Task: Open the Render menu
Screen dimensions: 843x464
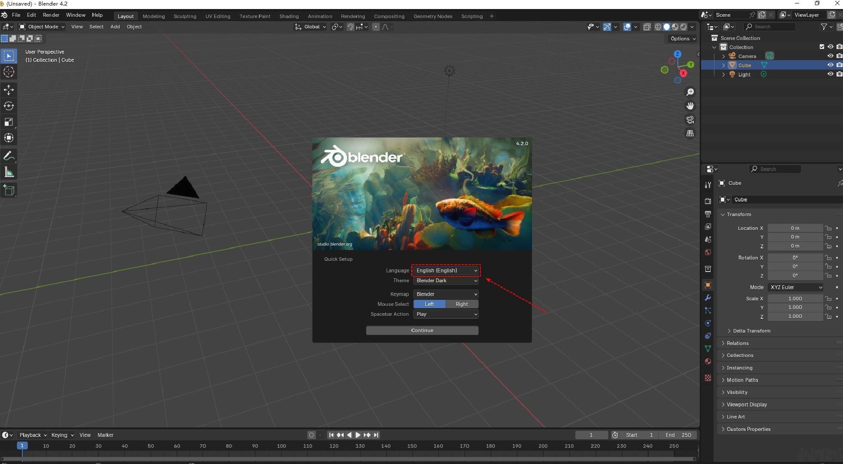Action: [x=51, y=15]
